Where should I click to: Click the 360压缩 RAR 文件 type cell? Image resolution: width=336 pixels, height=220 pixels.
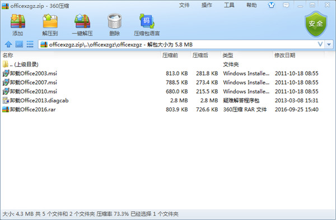pyautogui.click(x=245, y=110)
